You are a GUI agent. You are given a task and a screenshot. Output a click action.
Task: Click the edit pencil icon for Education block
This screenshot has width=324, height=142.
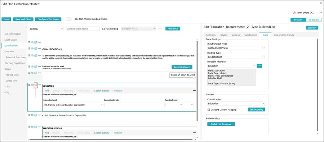click(x=36, y=85)
